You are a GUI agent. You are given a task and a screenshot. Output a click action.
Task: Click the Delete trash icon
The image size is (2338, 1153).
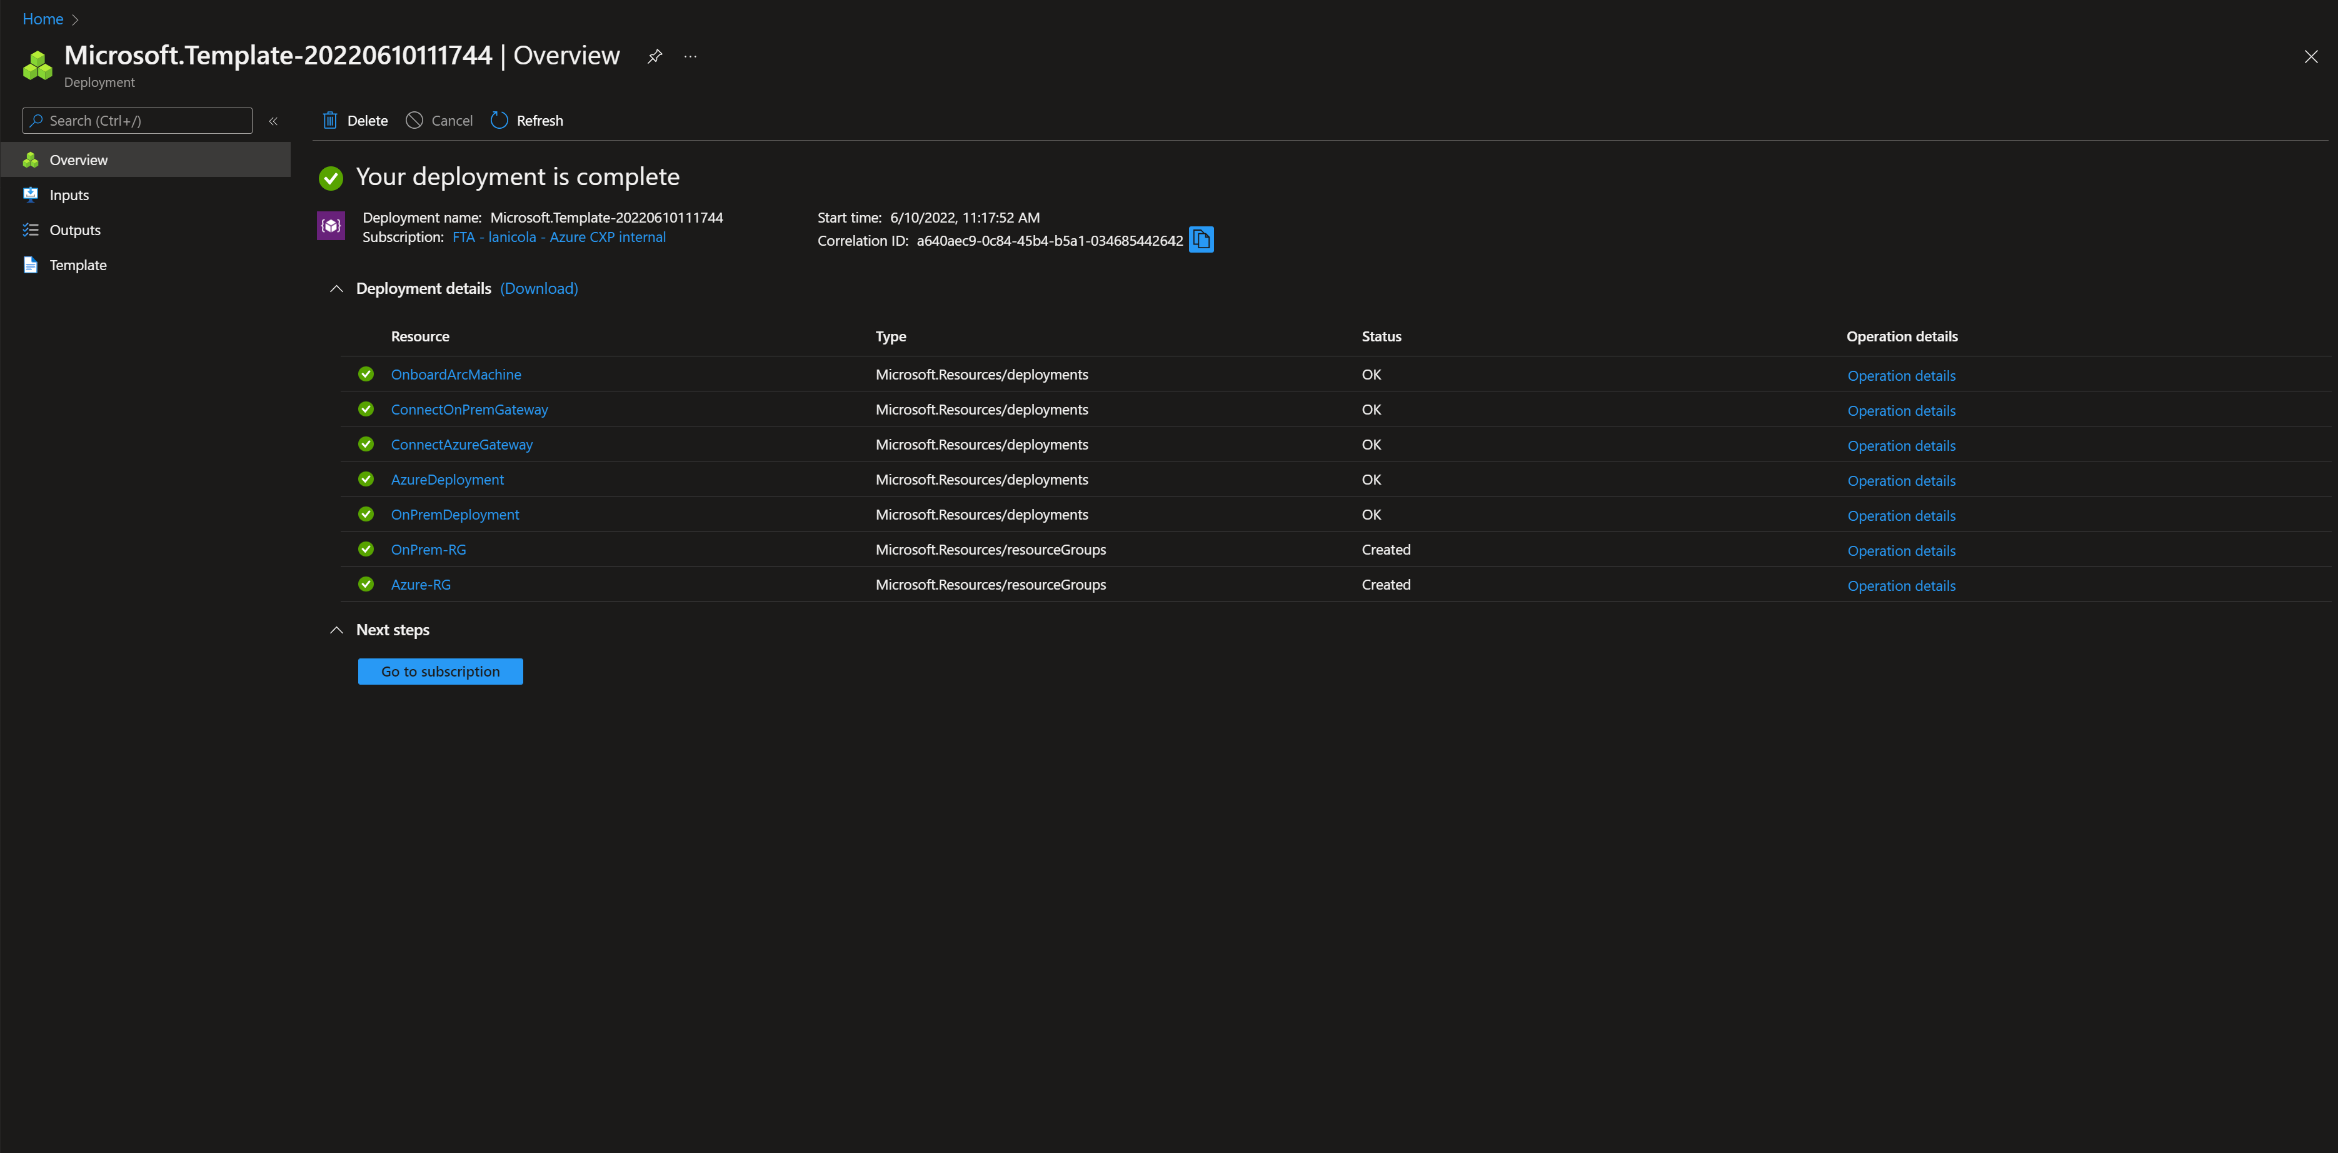(330, 120)
